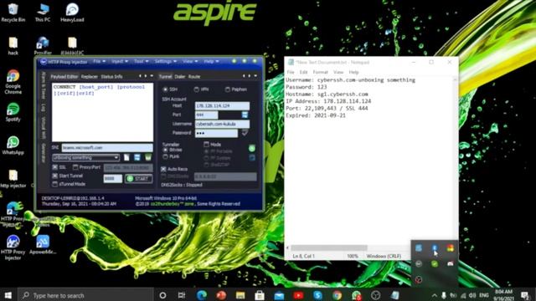Choose Bitvise as tunneller
Screen dimensions: 536x301
click(166, 150)
